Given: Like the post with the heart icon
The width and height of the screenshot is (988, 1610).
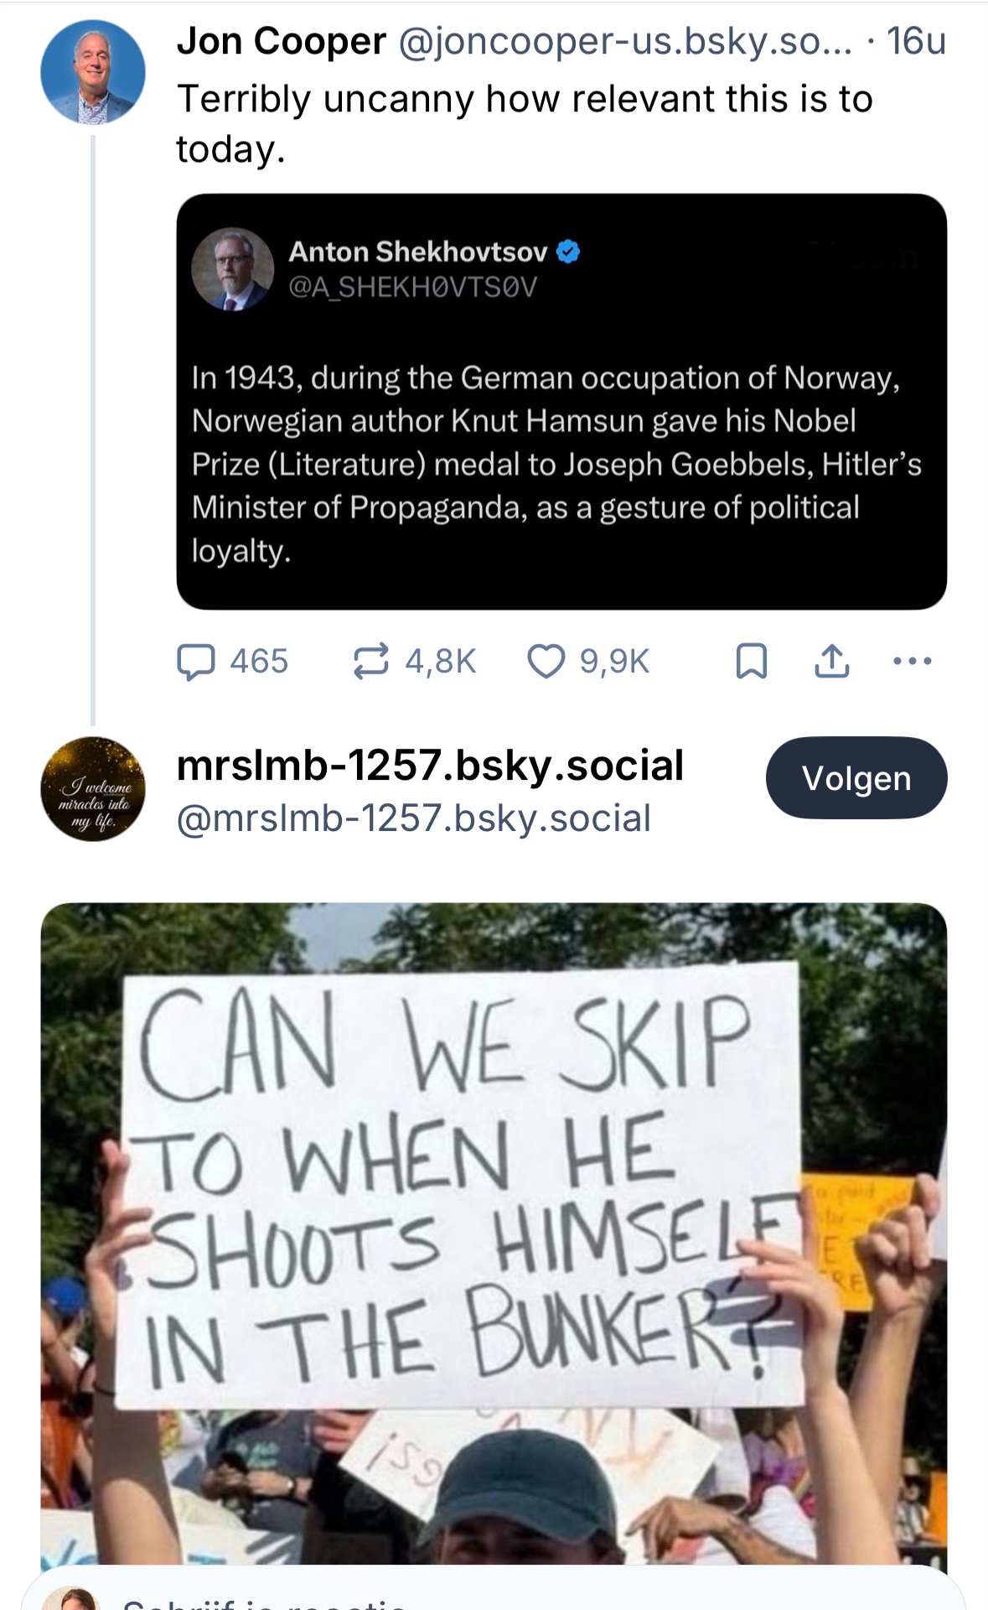Looking at the screenshot, I should [546, 662].
